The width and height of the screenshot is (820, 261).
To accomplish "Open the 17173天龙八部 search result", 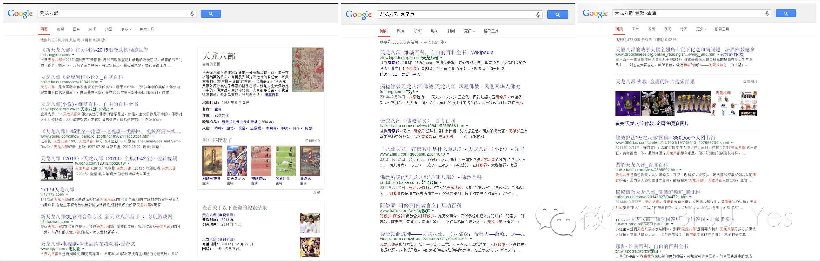I will (57, 190).
